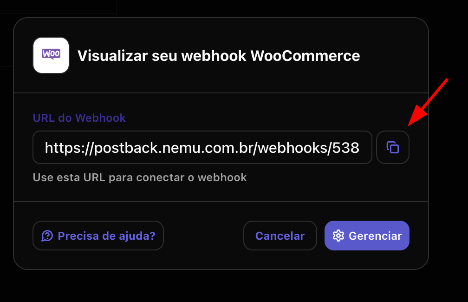Copy the webhook URL with the copy icon
Viewport: 468px width, 302px height.
(392, 147)
